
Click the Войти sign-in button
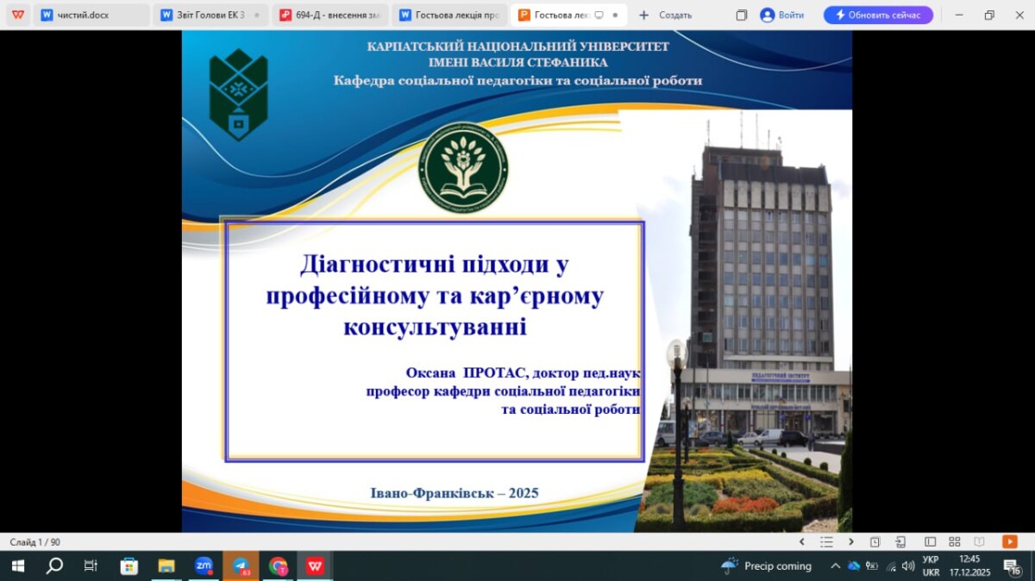781,15
